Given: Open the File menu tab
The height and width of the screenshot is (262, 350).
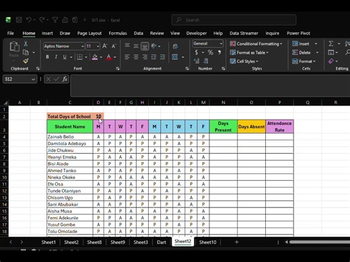Looking at the screenshot, I should [x=10, y=33].
